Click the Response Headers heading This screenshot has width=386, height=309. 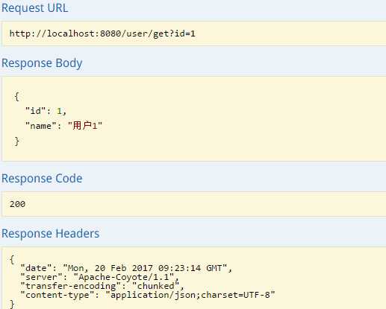[x=51, y=234]
